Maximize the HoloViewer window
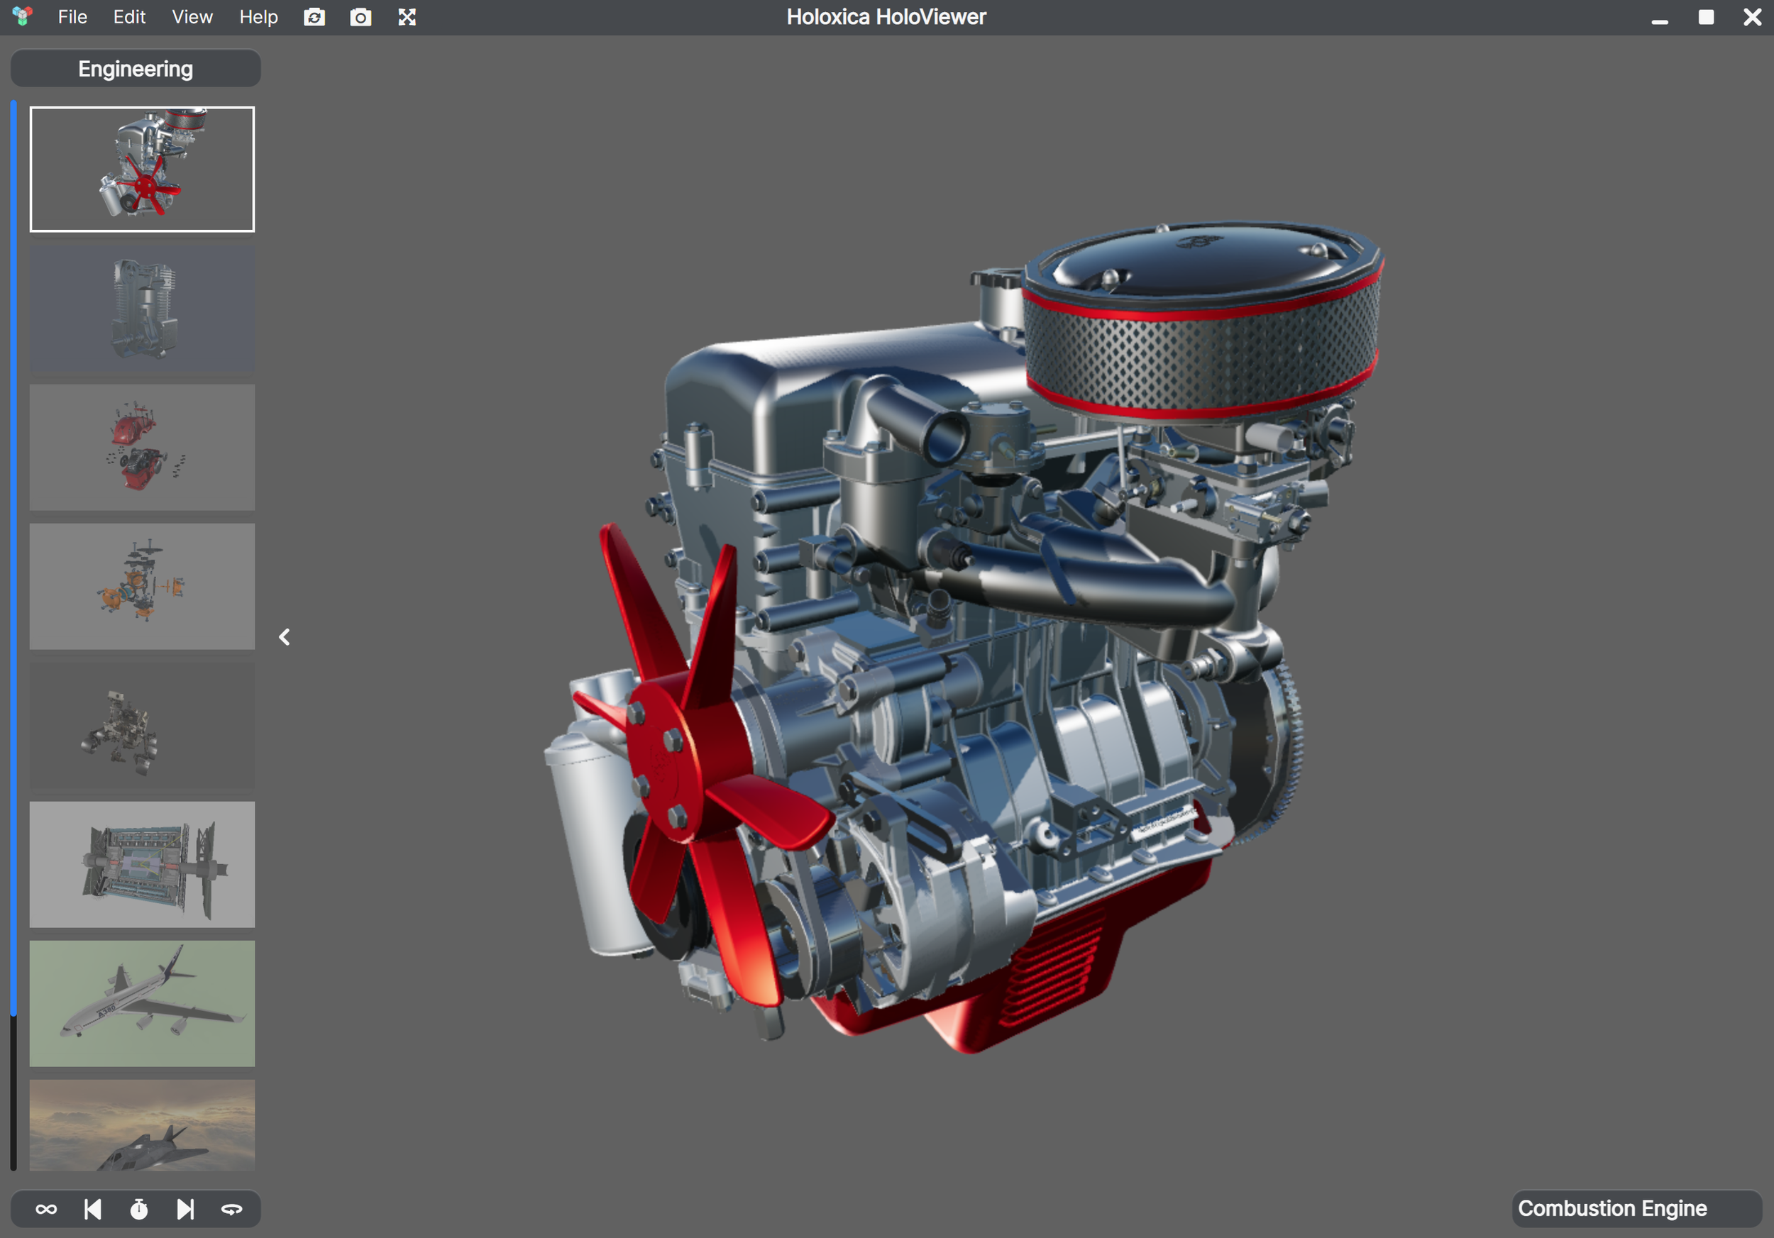 click(1706, 17)
